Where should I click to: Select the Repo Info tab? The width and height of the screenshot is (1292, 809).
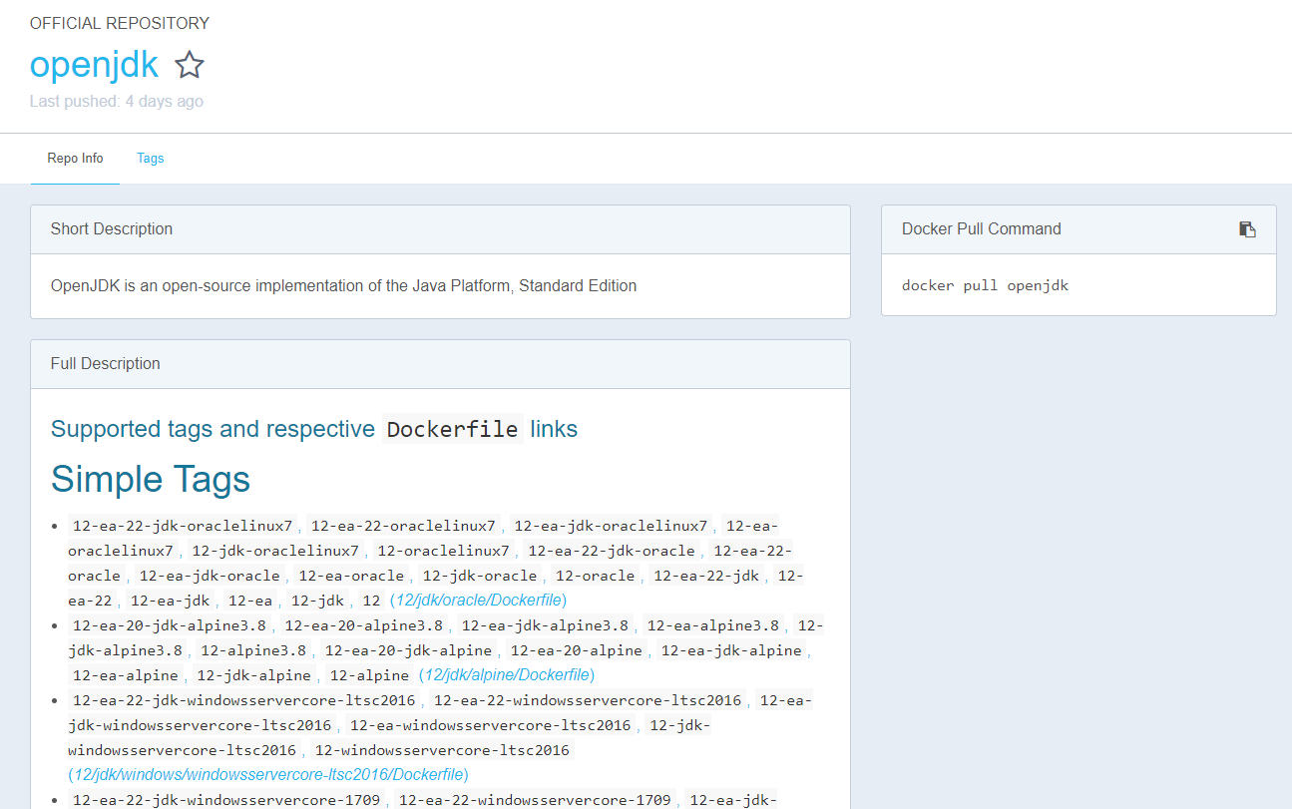75,159
